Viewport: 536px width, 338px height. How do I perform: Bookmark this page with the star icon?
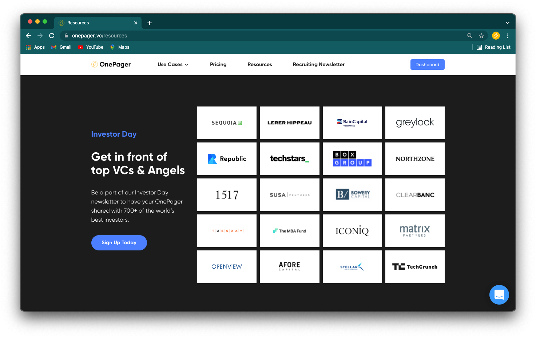[481, 36]
